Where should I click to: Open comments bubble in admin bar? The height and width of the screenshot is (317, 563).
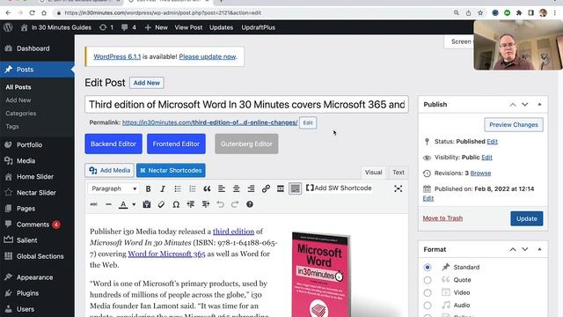128,27
